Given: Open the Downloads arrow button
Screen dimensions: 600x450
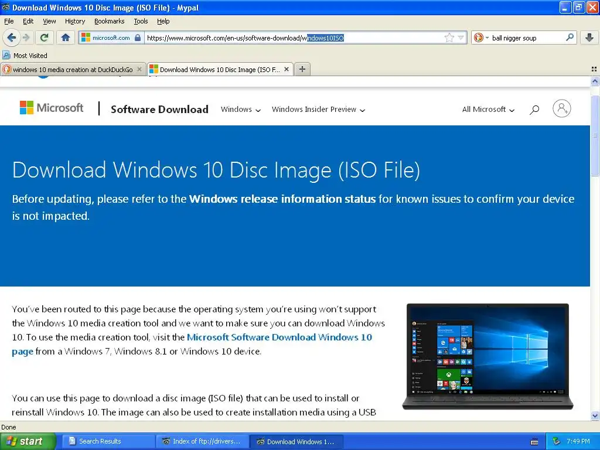Looking at the screenshot, I should pyautogui.click(x=589, y=37).
